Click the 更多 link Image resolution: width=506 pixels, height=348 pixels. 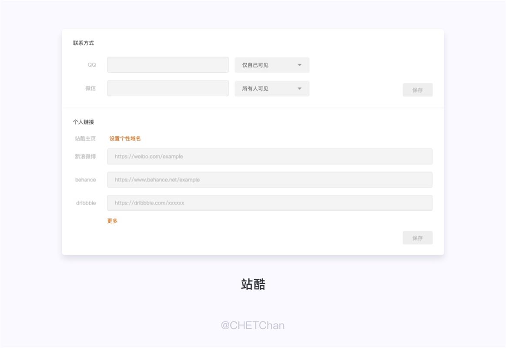[x=112, y=221]
